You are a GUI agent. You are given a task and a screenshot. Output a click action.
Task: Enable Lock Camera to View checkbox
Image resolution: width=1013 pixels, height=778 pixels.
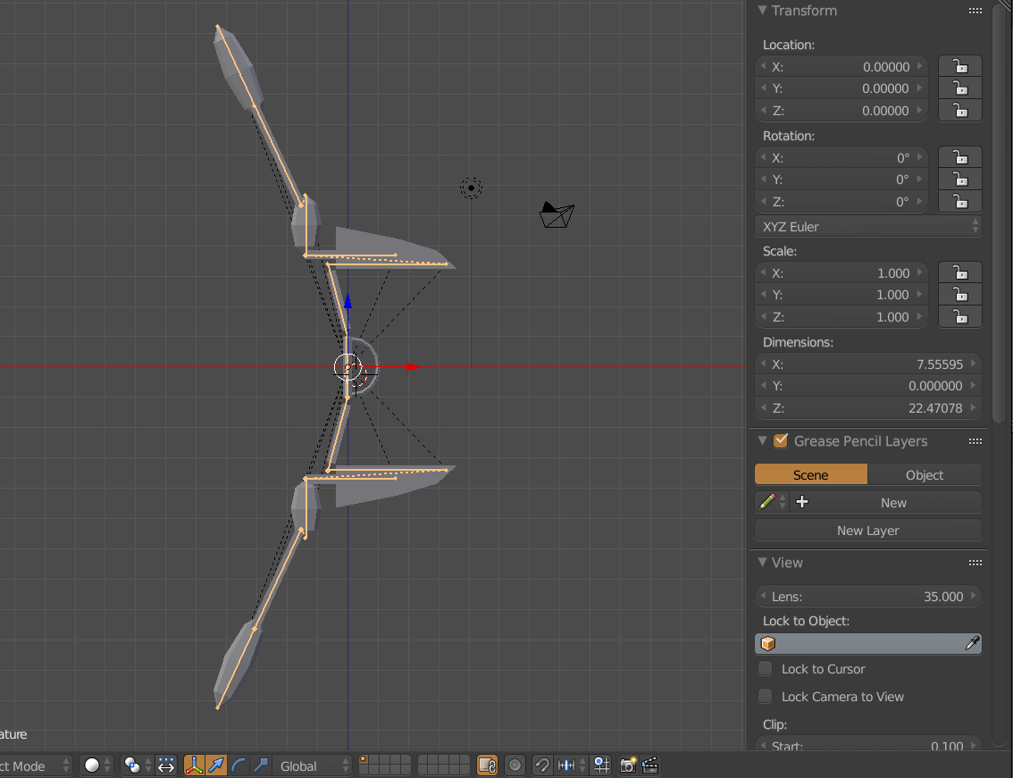pyautogui.click(x=766, y=697)
